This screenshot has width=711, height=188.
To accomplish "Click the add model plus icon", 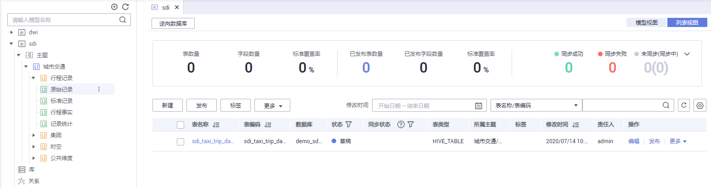I will click(x=114, y=7).
